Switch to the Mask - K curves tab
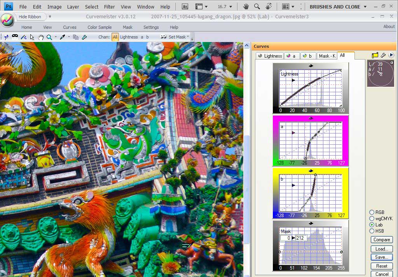 [x=327, y=56]
